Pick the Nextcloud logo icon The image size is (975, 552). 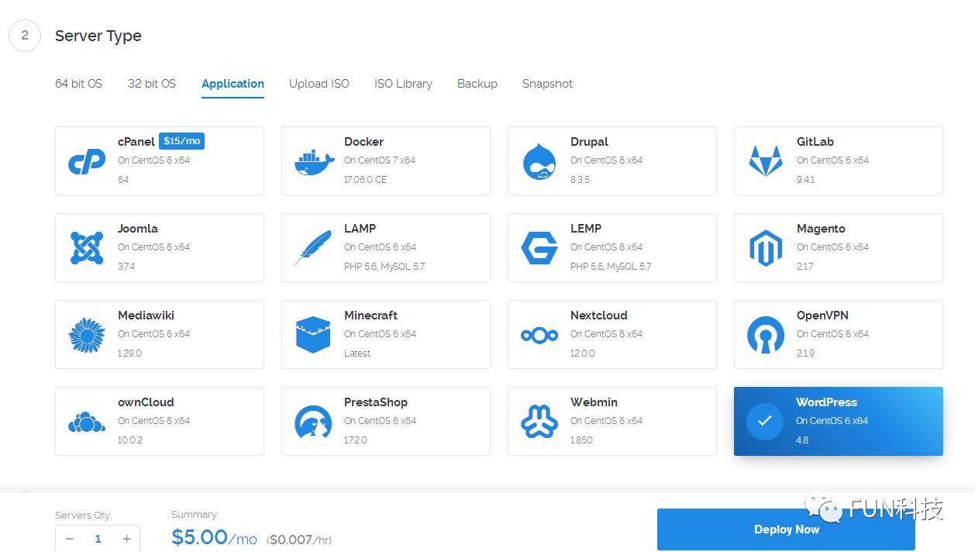(x=539, y=335)
